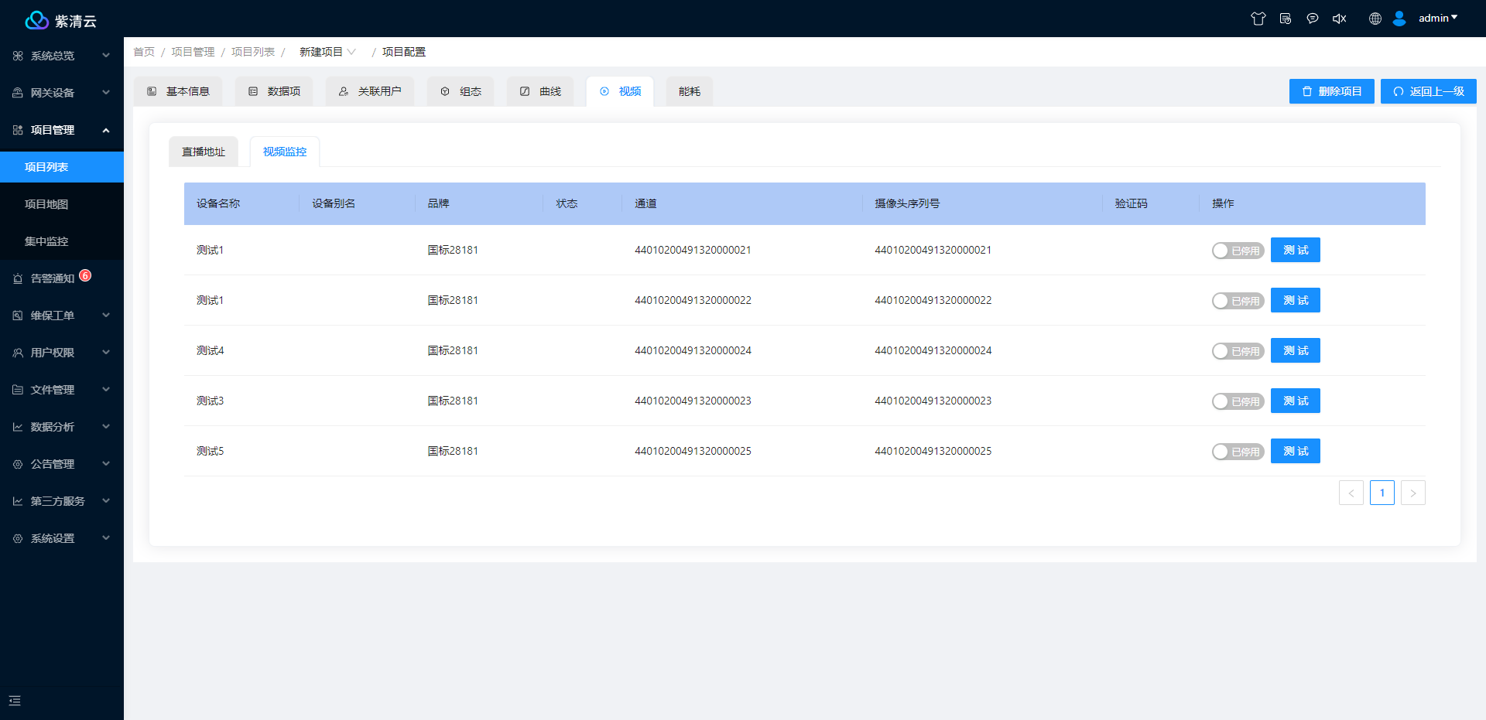Viewport: 1486px width, 720px height.
Task: Click the 告警通知 bell icon
Action: pyautogui.click(x=18, y=278)
